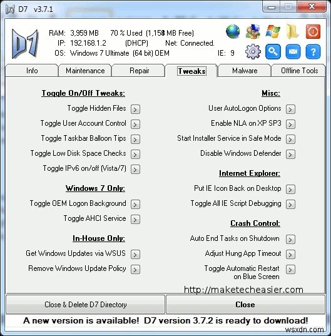Open the Malware tab
This screenshot has height=336, width=331.
point(245,71)
